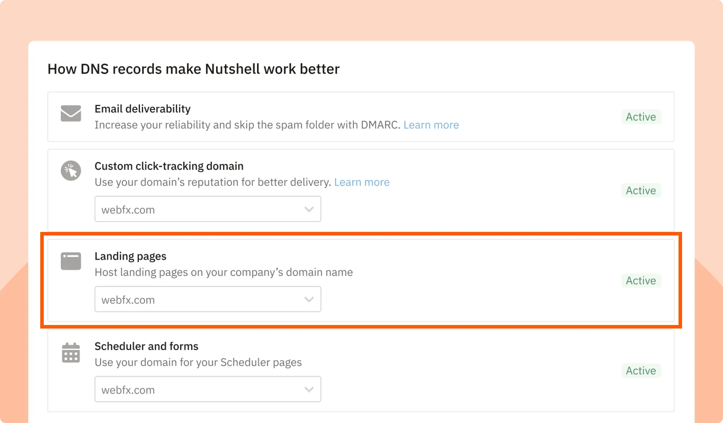Click the Landing pages heading text
This screenshot has width=723, height=423.
click(130, 256)
